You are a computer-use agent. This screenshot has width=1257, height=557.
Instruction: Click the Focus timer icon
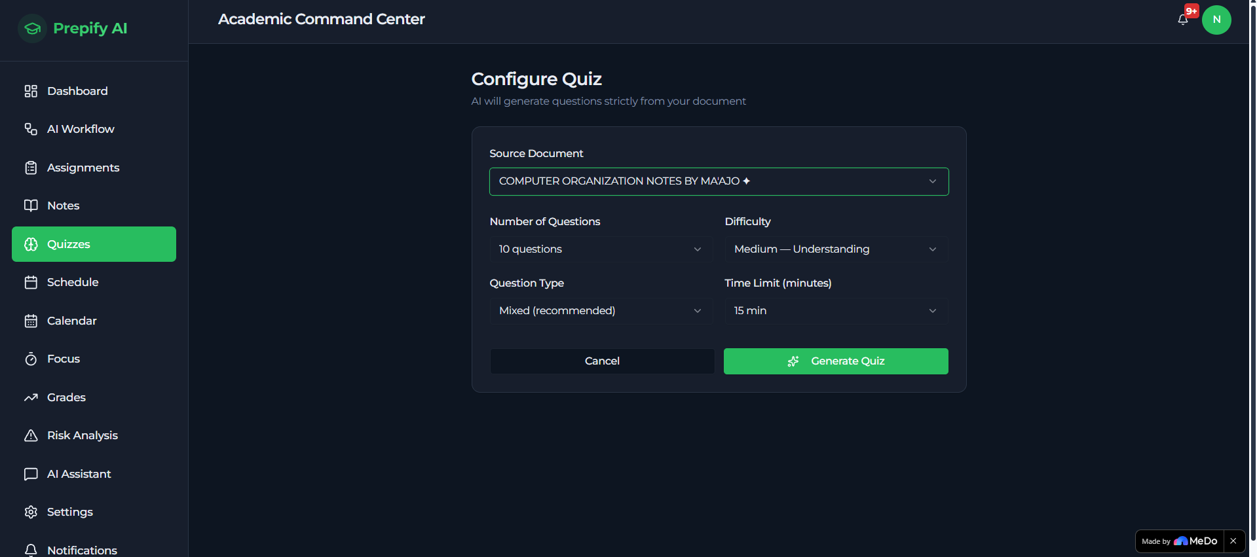click(x=31, y=359)
